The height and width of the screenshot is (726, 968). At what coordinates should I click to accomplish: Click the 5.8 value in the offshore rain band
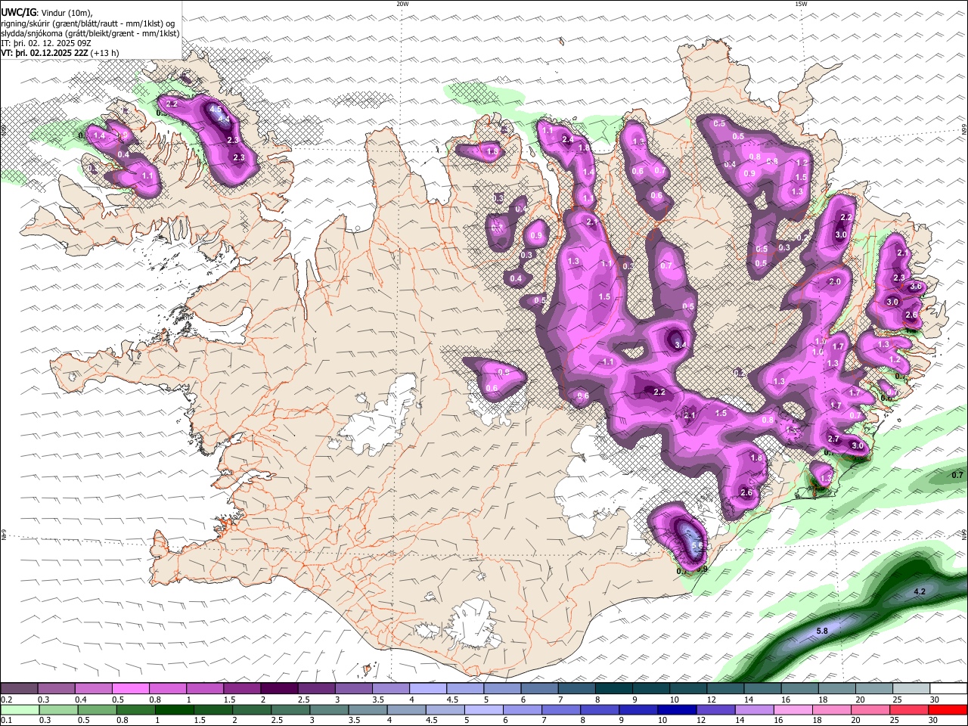coord(823,631)
